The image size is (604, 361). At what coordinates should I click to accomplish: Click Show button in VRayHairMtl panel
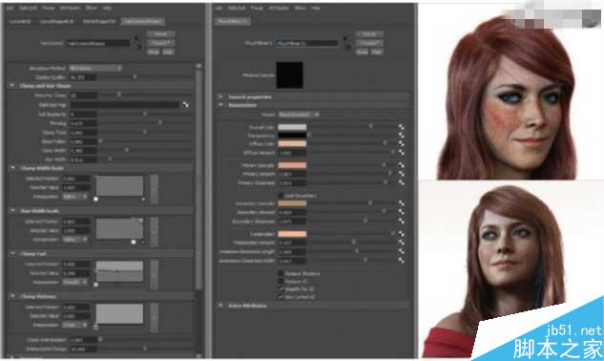click(362, 52)
